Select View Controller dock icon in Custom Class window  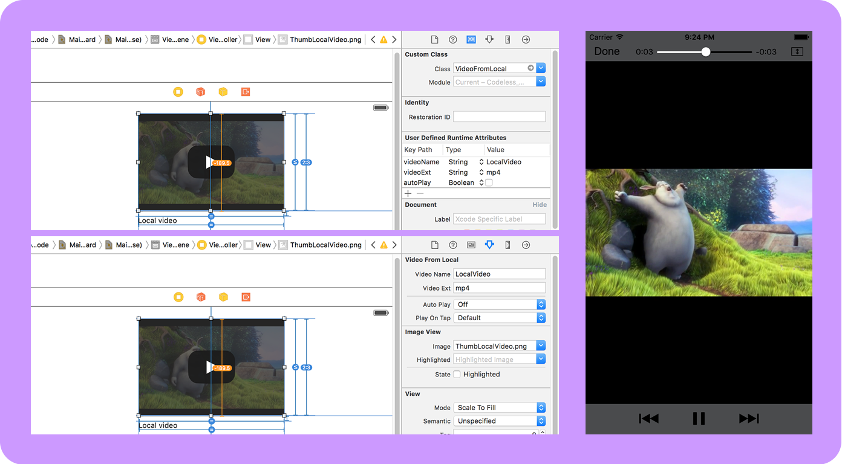point(178,92)
